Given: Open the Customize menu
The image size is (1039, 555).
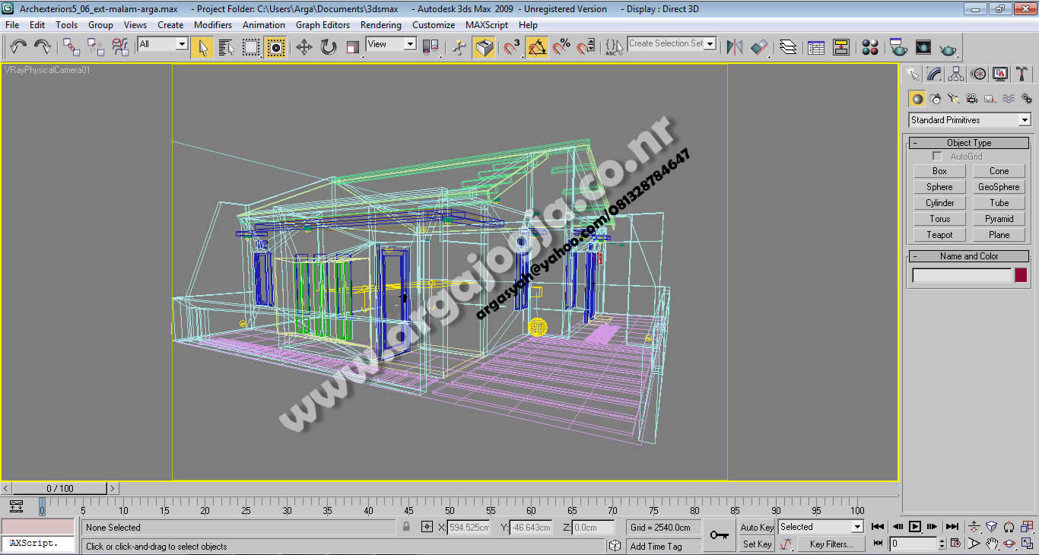Looking at the screenshot, I should 434,24.
